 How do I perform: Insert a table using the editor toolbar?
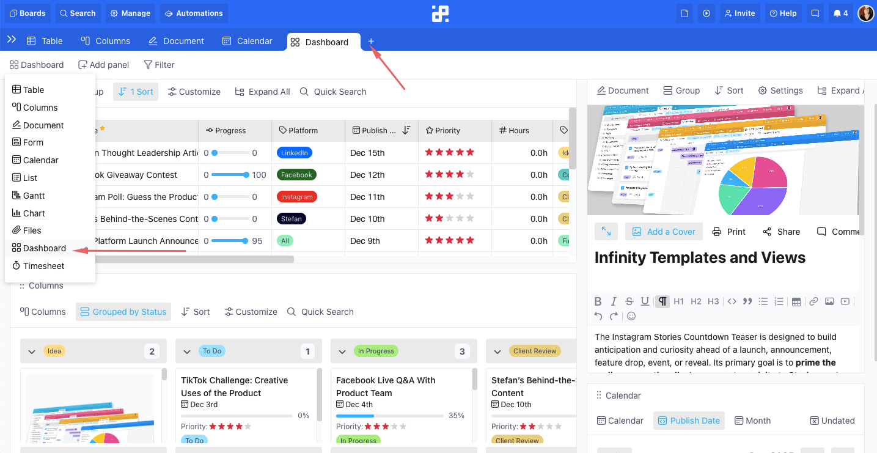click(796, 301)
